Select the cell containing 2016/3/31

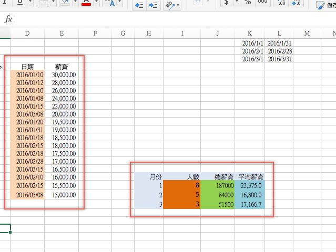click(x=279, y=59)
